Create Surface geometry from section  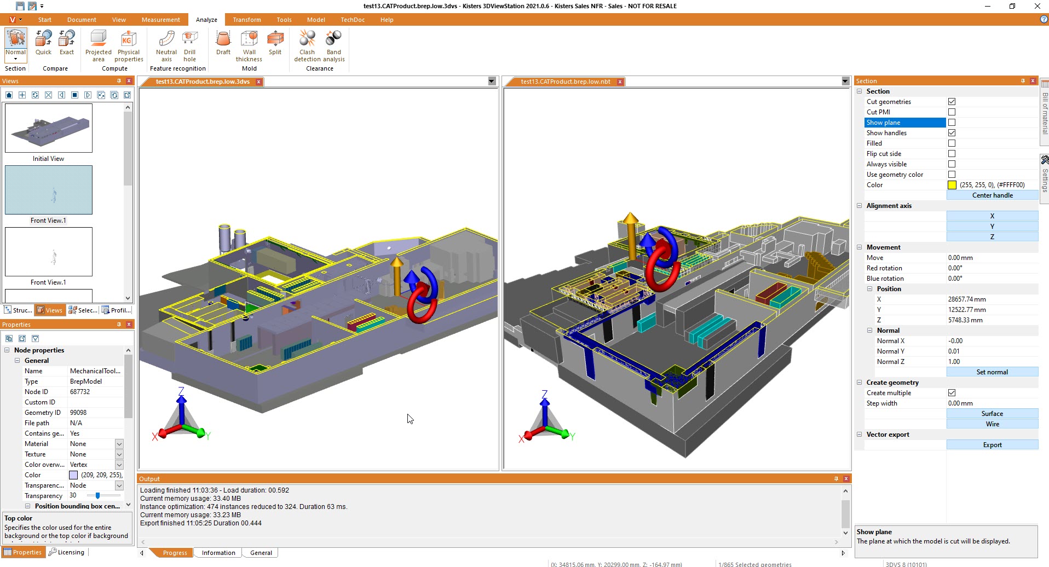992,414
